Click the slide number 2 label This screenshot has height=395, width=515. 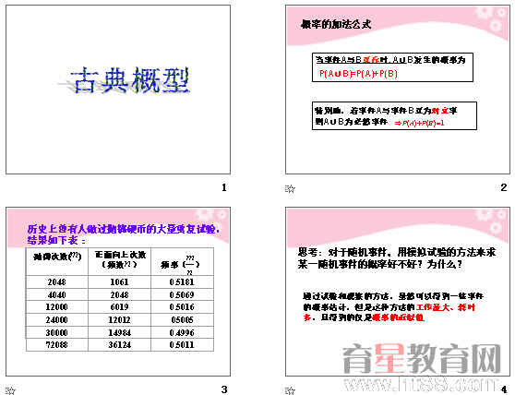tap(504, 187)
